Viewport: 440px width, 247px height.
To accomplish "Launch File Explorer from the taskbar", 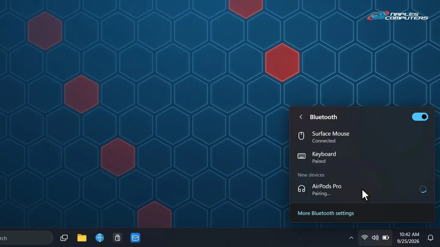I will click(x=82, y=238).
